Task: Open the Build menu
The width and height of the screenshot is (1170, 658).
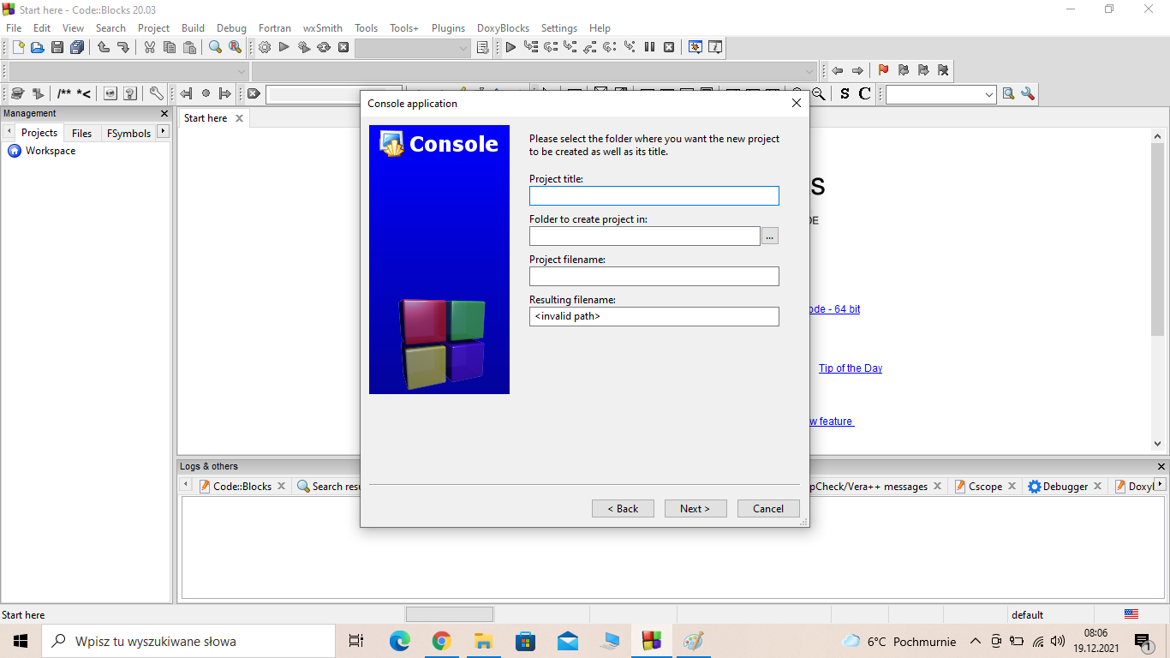Action: point(193,28)
